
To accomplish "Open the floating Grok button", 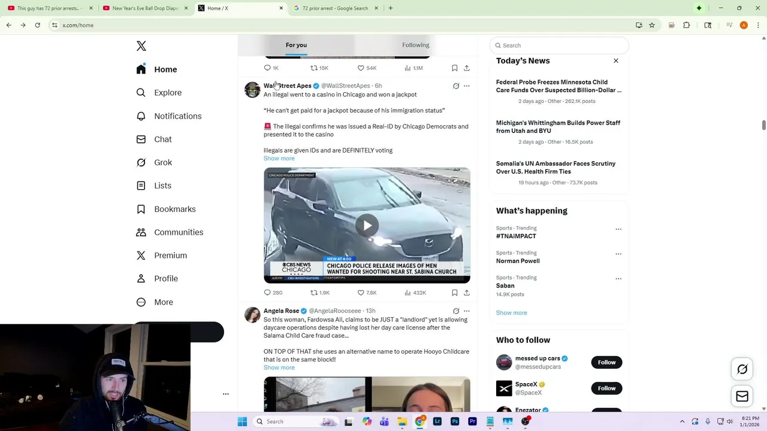I will tap(742, 369).
